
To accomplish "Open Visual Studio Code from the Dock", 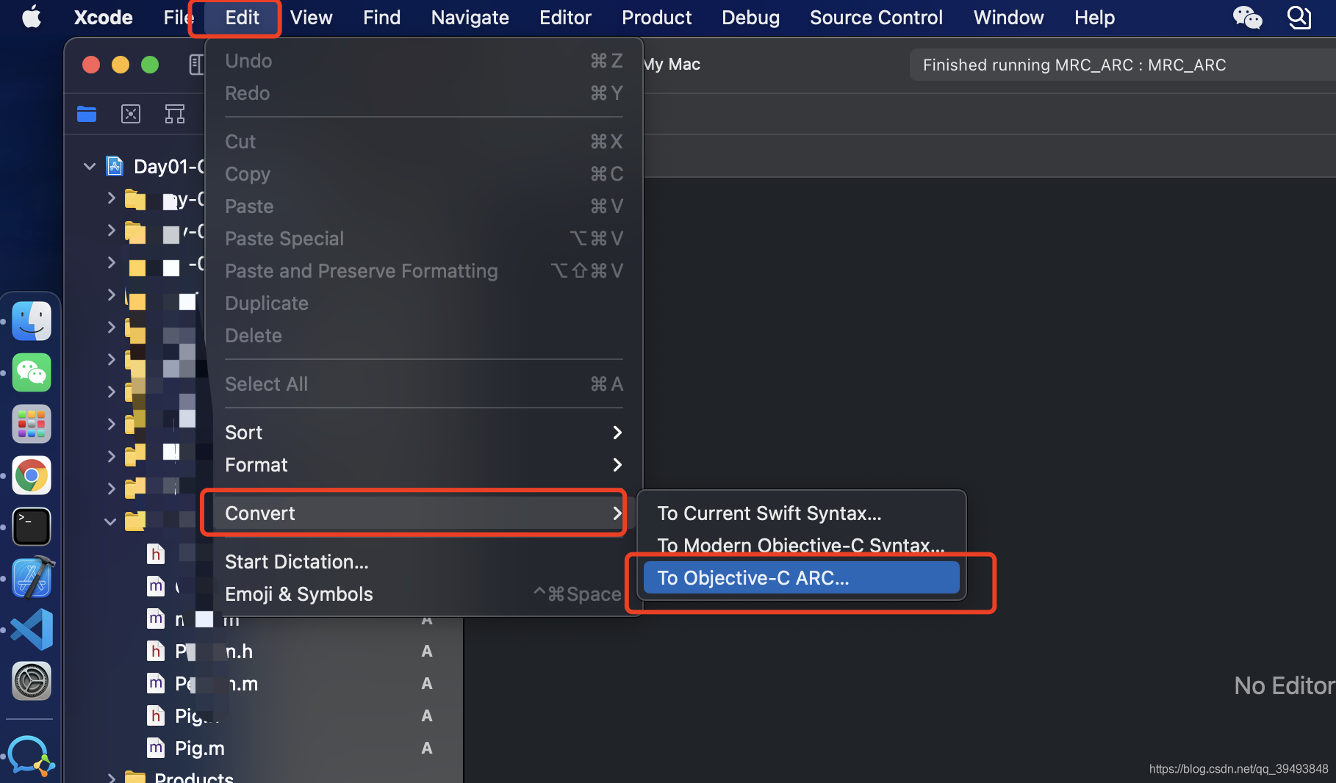I will click(x=32, y=629).
